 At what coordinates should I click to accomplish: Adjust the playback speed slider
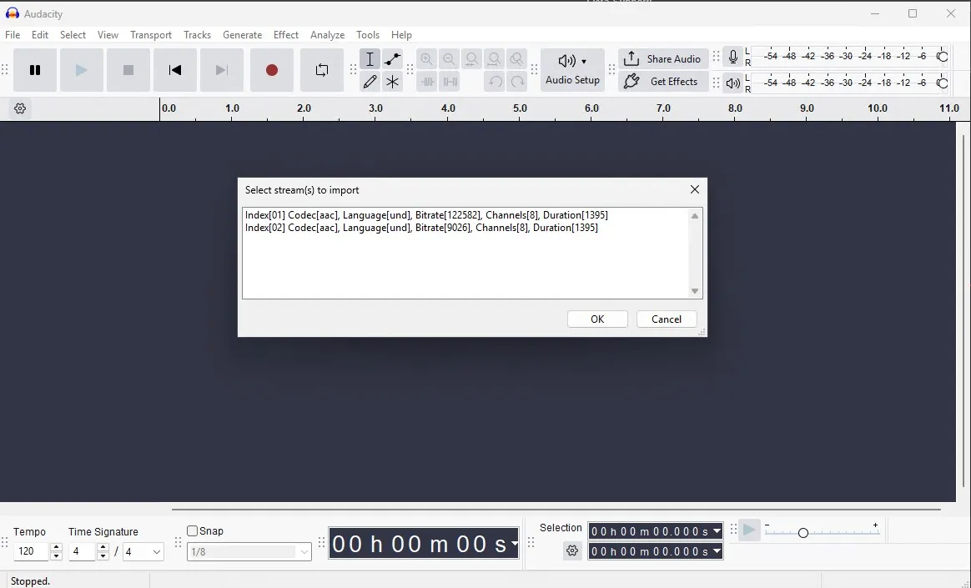[x=802, y=533]
